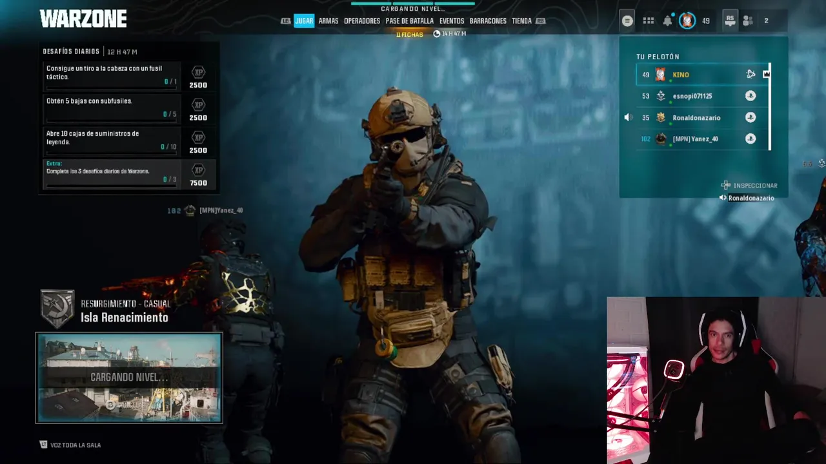Open the apps grid icon in top bar

[649, 21]
